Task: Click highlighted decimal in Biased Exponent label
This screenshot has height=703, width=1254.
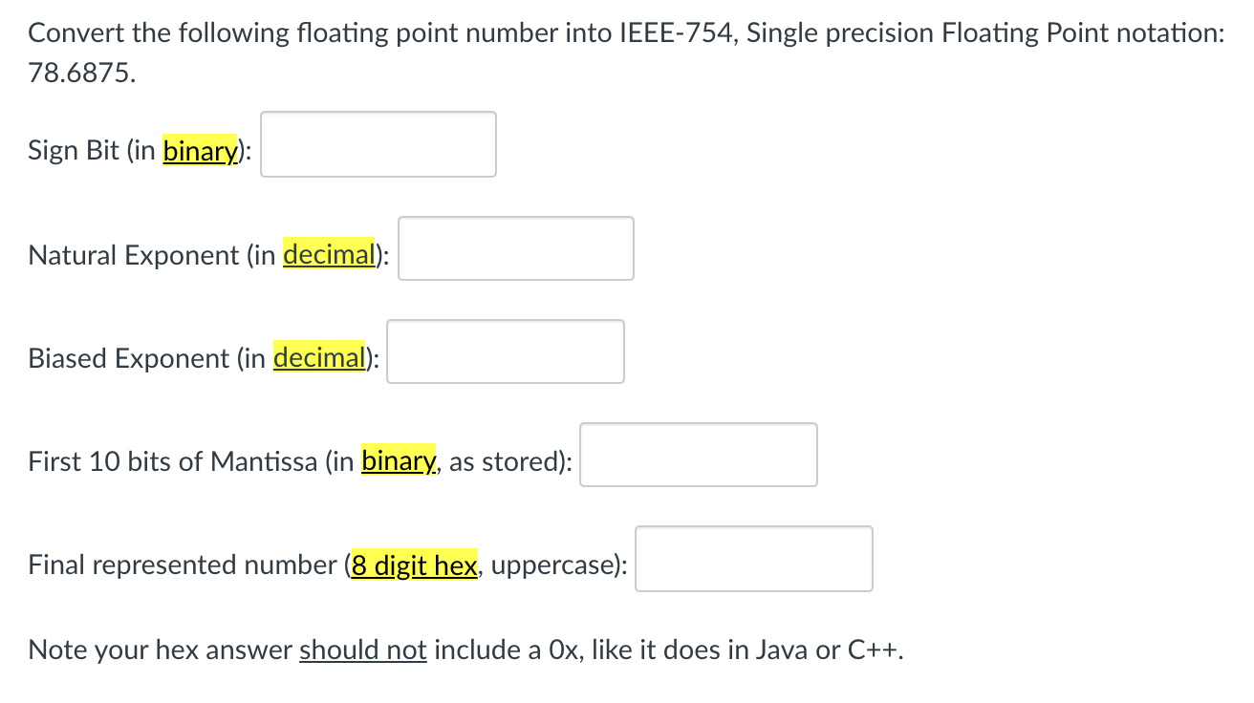Action: [x=318, y=357]
